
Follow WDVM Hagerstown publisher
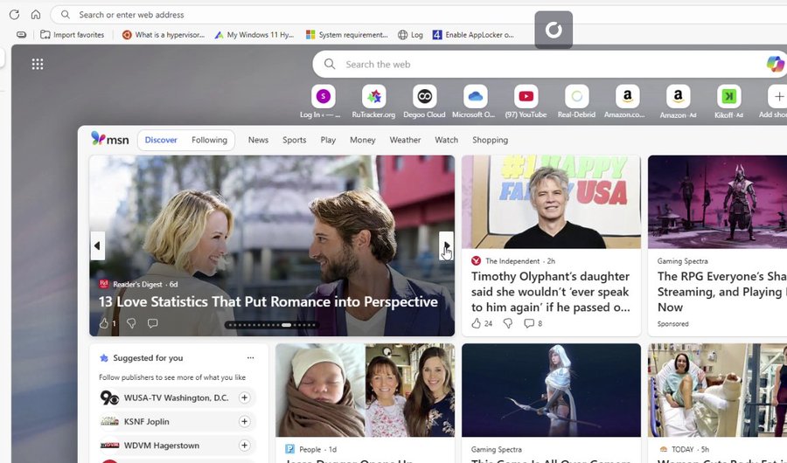(245, 445)
